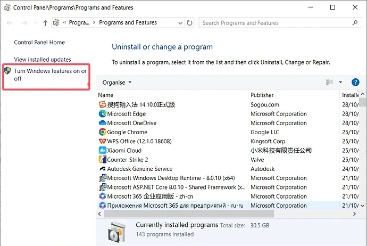
Task: Open help with the blue question mark
Action: (x=356, y=83)
